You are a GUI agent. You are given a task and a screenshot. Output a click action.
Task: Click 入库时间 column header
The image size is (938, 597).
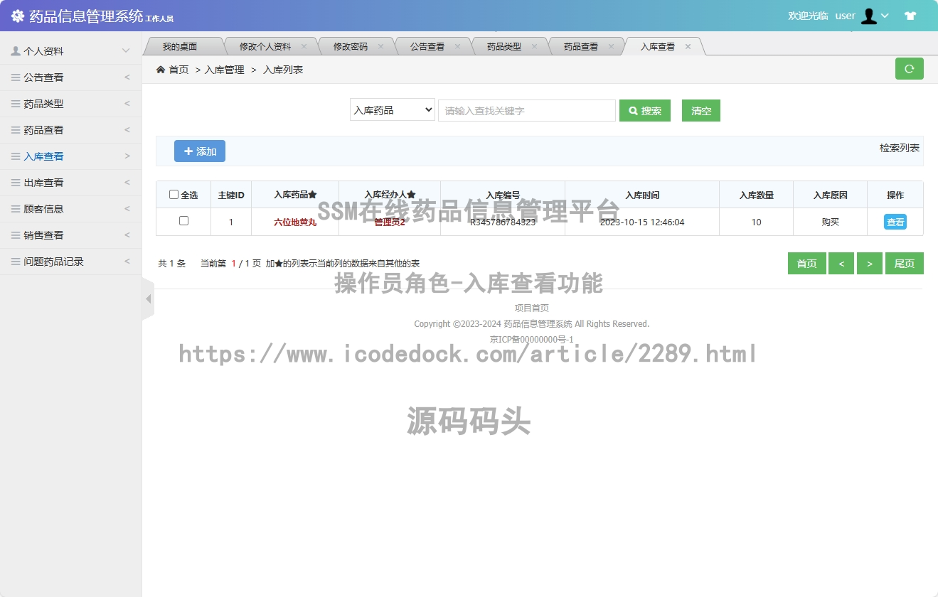point(642,195)
